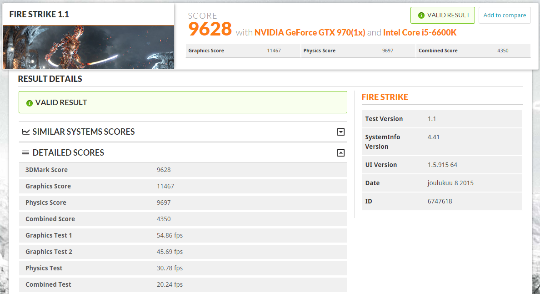Open the Intel Core i5-6600K link

point(420,33)
